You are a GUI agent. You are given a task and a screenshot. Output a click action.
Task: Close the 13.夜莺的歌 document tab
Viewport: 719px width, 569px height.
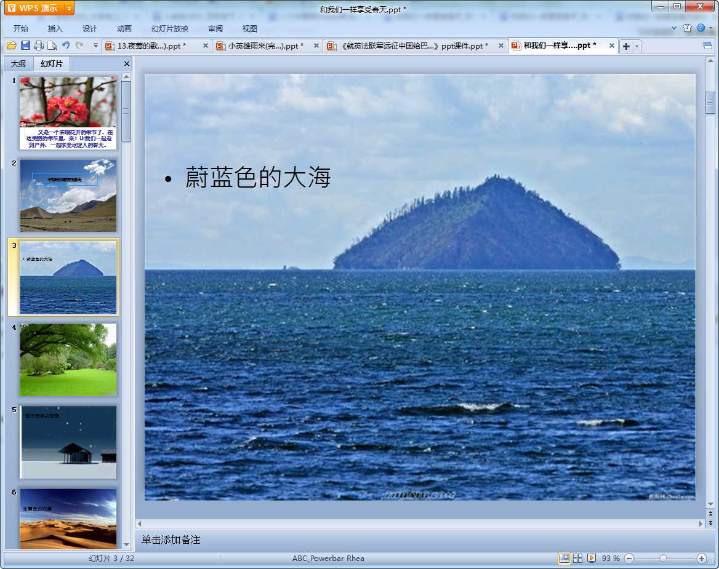point(206,46)
